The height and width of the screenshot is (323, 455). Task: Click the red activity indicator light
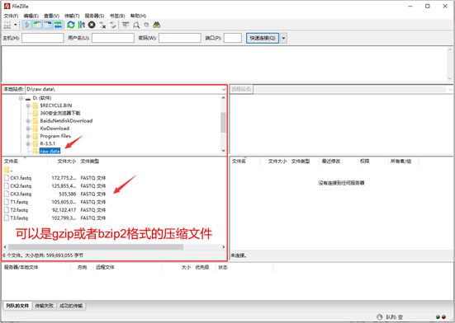(x=443, y=317)
